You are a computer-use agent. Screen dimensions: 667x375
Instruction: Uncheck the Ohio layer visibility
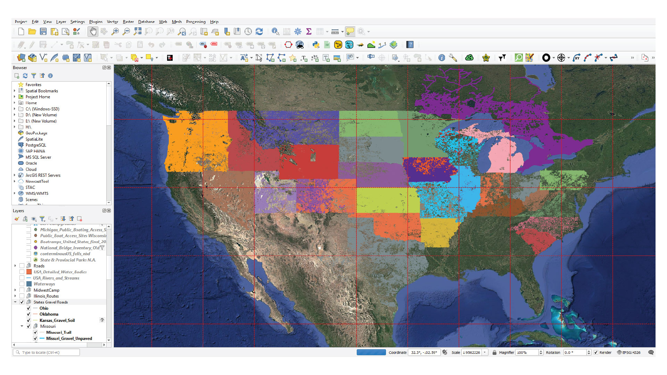[28, 308]
